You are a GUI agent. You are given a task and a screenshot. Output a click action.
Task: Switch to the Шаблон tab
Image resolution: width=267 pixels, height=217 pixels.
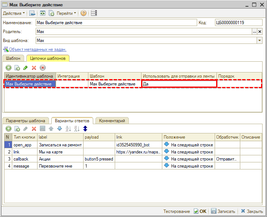coord(13,58)
